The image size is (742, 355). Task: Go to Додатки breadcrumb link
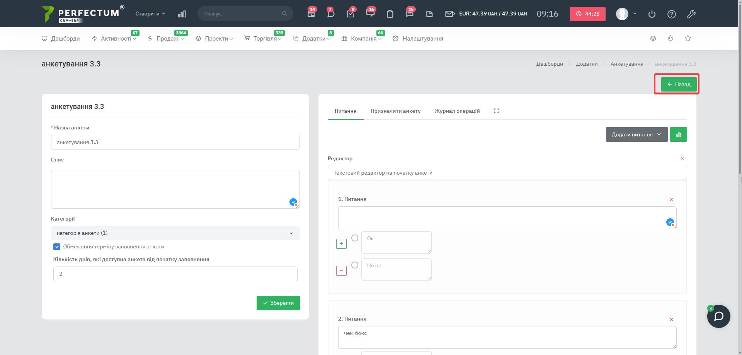pyautogui.click(x=587, y=64)
